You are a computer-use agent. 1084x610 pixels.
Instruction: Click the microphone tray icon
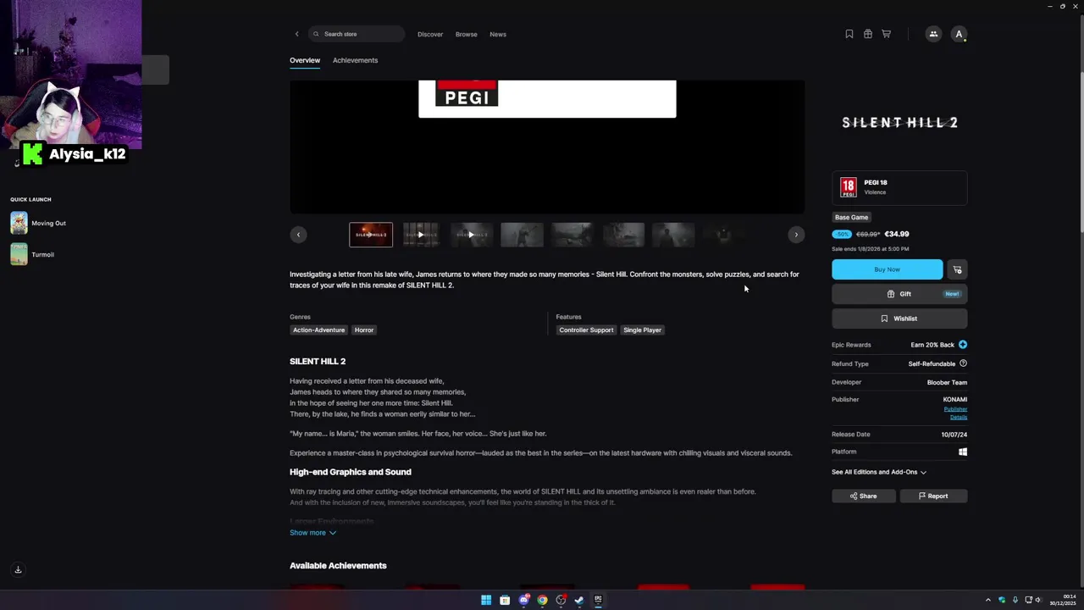(x=1015, y=600)
